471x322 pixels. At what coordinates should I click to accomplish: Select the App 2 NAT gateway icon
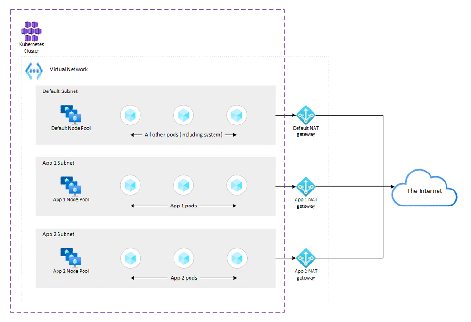pos(306,258)
